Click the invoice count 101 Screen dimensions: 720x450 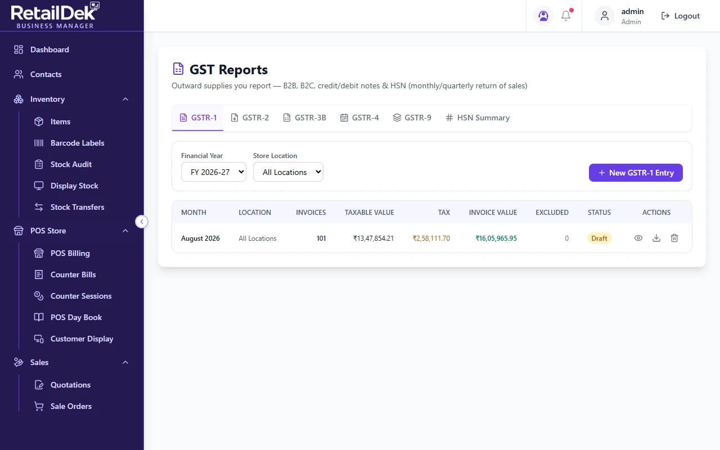tap(321, 238)
